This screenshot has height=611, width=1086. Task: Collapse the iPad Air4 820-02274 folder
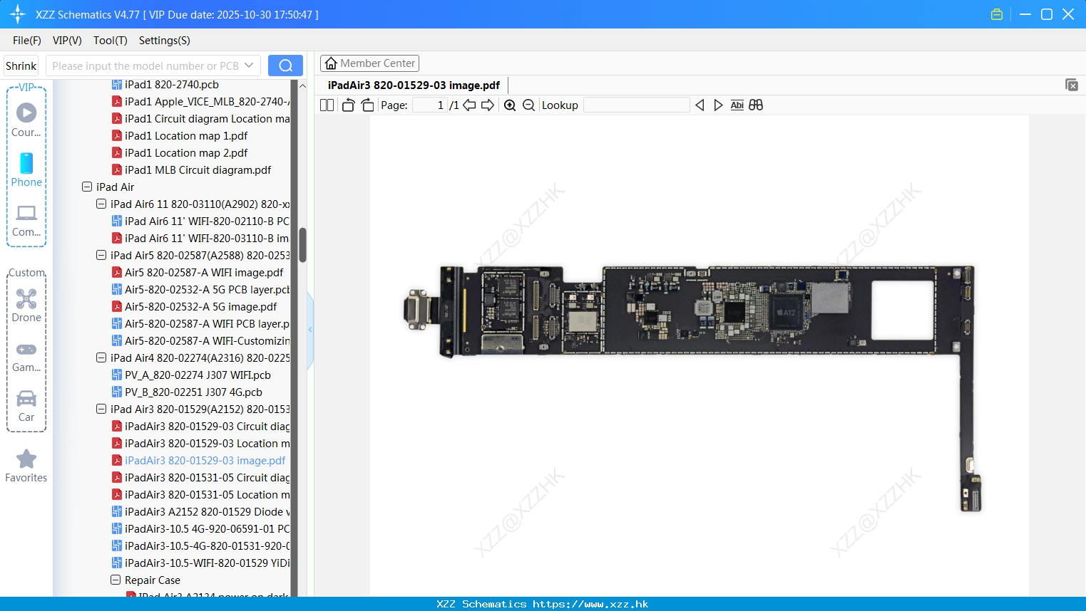click(x=101, y=358)
